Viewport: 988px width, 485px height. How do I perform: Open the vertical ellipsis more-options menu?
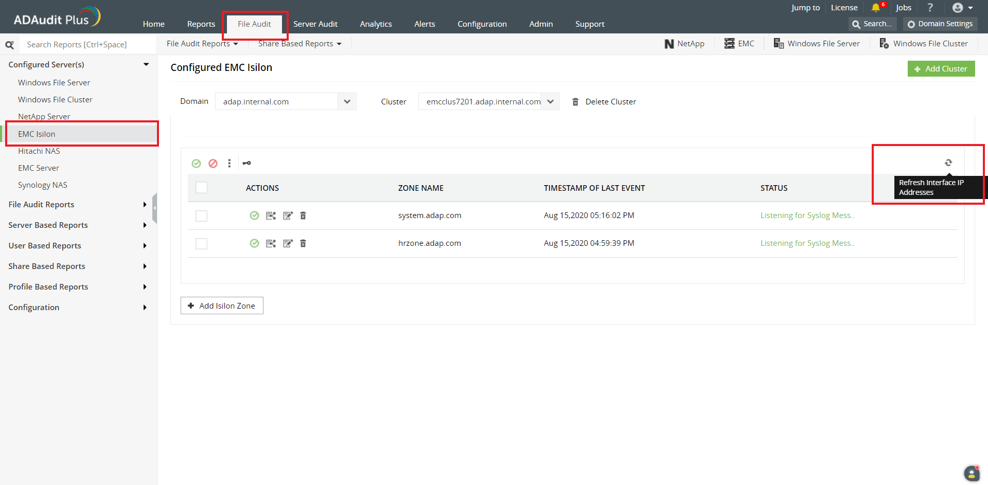point(230,163)
